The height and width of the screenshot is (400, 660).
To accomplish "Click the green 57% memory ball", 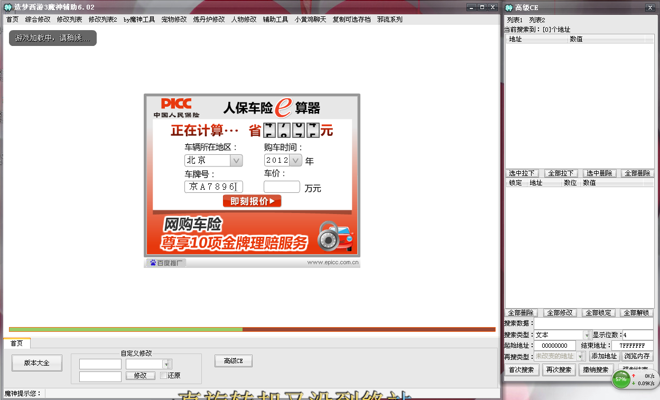I will pos(621,379).
